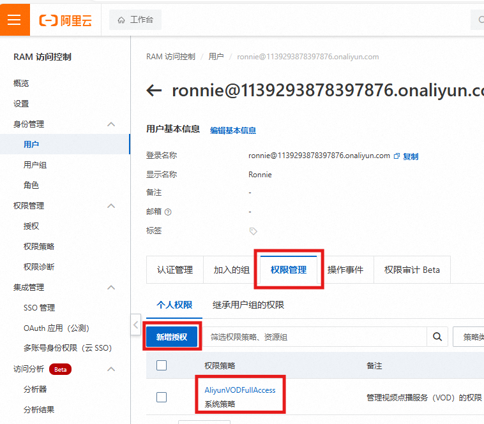
Task: Click the email help question-mark icon
Action: coord(168,212)
